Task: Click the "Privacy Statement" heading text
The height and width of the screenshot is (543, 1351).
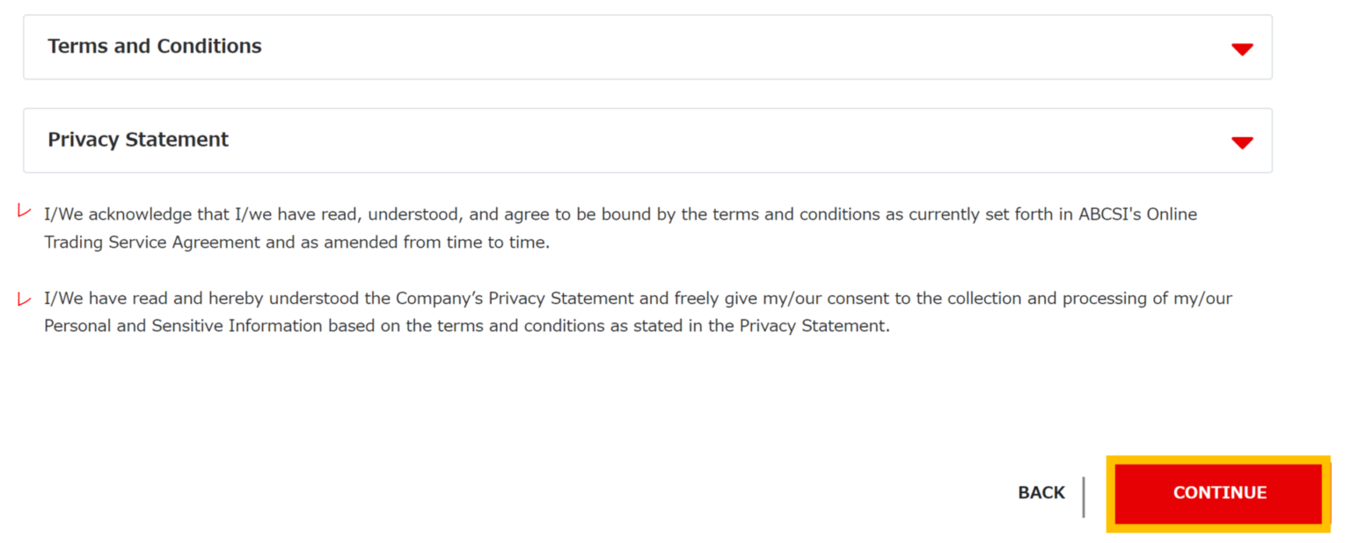Action: point(138,140)
